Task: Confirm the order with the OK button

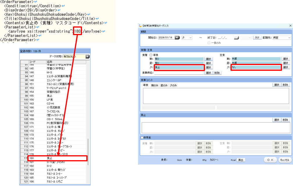Action: point(270,160)
